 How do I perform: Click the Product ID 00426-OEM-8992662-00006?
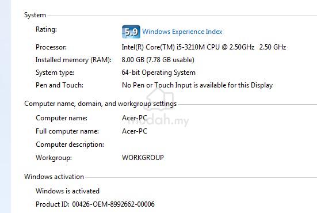tap(96, 204)
